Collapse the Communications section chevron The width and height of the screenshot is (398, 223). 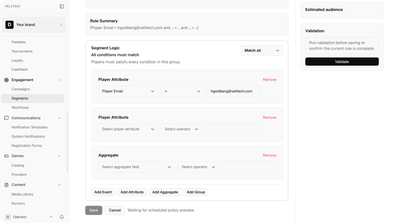59,118
